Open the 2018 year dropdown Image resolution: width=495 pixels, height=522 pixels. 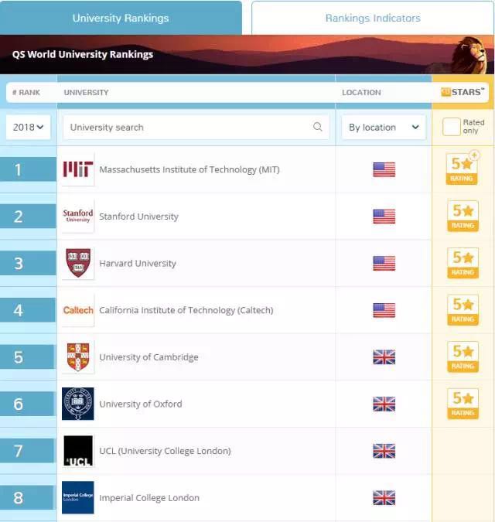click(x=29, y=127)
